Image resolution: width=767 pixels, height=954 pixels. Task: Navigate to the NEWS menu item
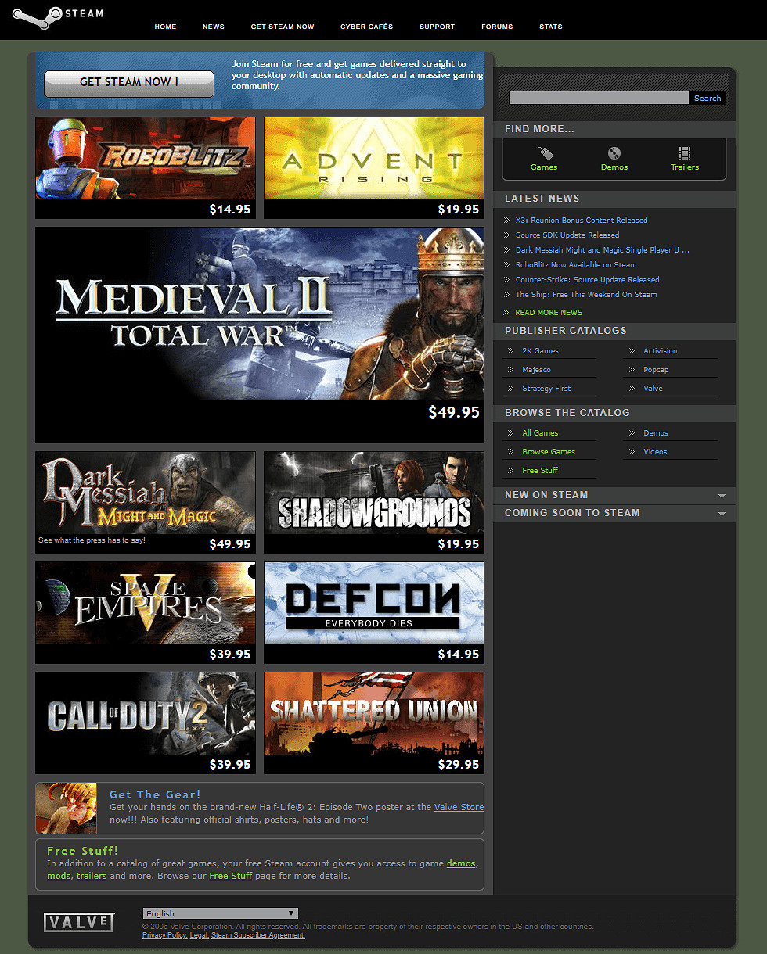tap(213, 26)
